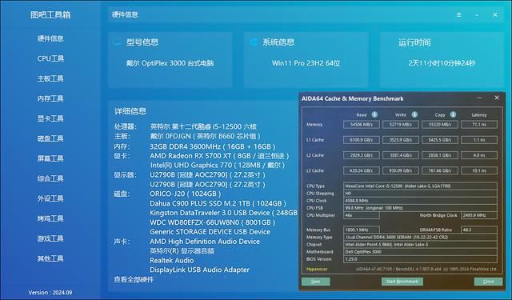Click Save in the AIDA64 window
The width and height of the screenshot is (512, 300).
point(316,282)
